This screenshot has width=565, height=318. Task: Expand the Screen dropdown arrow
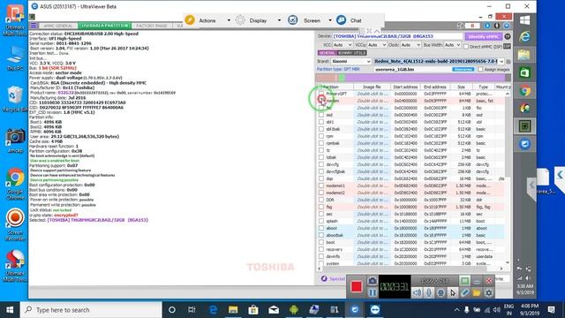click(329, 20)
